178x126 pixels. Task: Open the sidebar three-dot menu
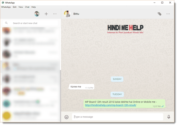coord(55,14)
